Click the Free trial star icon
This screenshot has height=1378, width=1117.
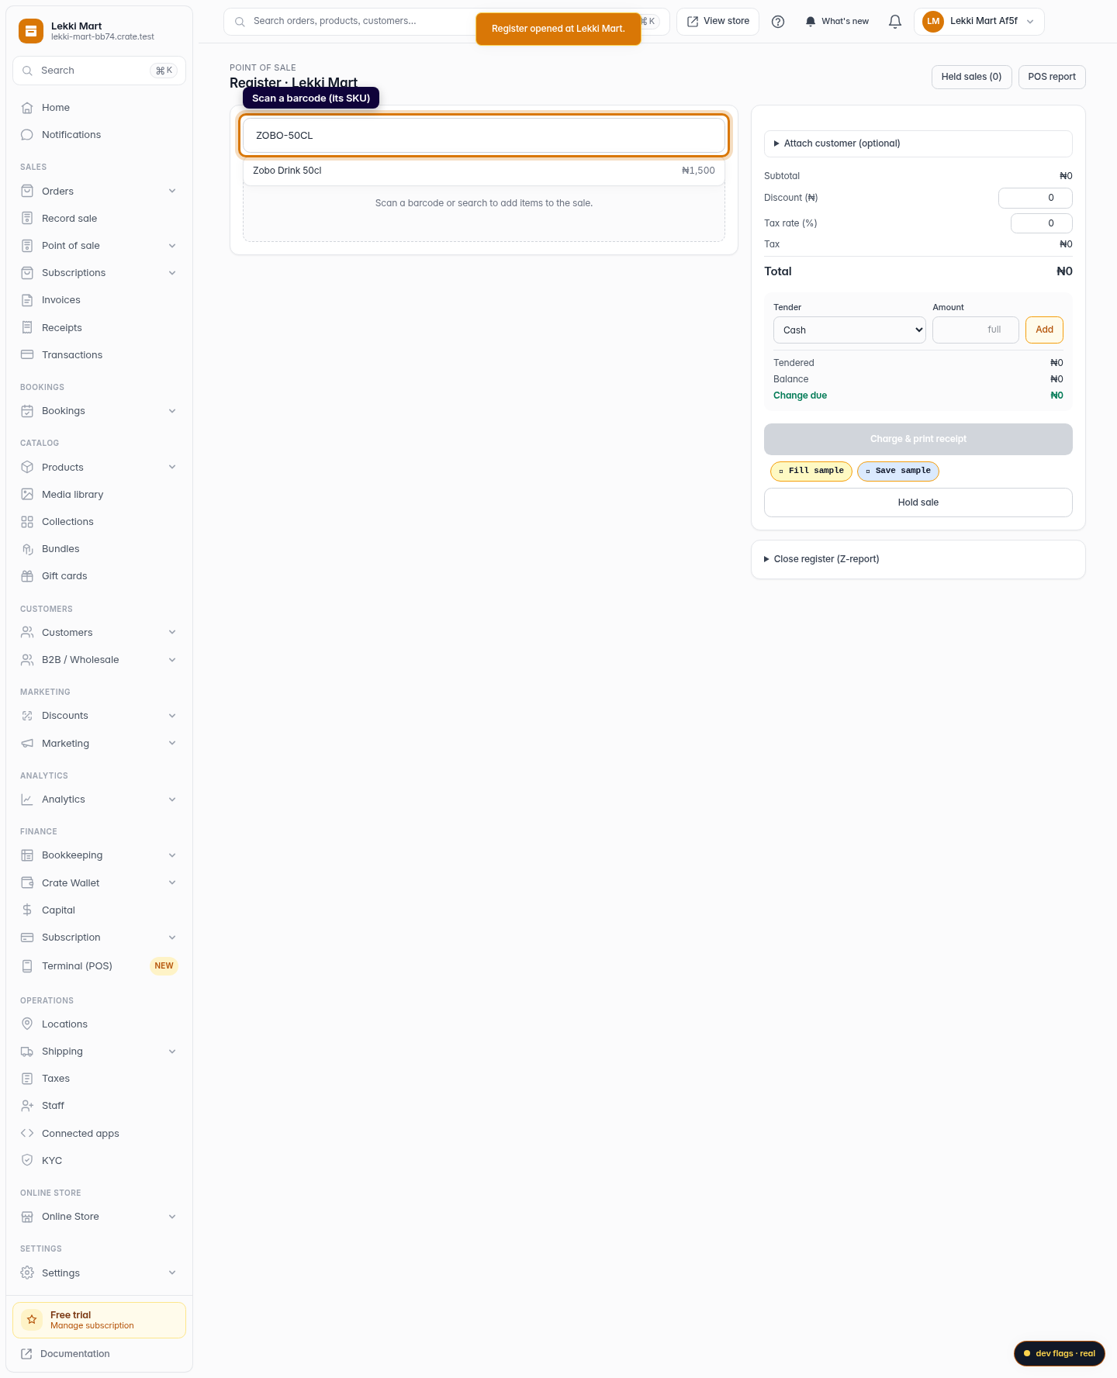pos(32,1319)
